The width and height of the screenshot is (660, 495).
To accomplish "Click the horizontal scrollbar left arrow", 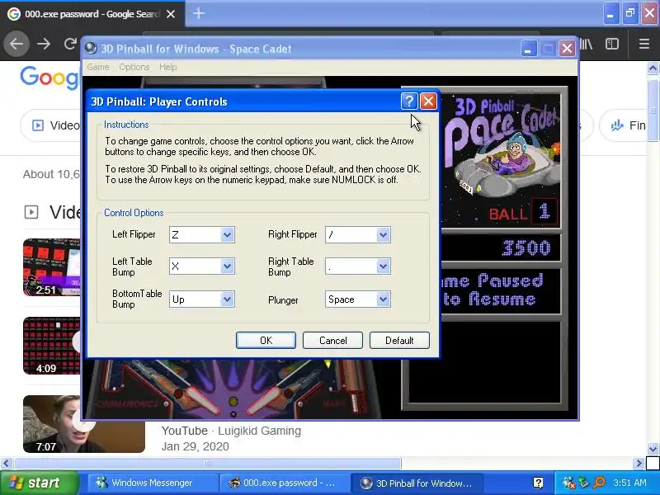I will [x=6, y=464].
